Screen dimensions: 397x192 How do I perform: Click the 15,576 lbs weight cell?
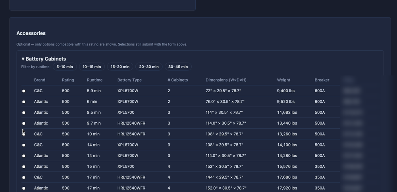pos(287,167)
